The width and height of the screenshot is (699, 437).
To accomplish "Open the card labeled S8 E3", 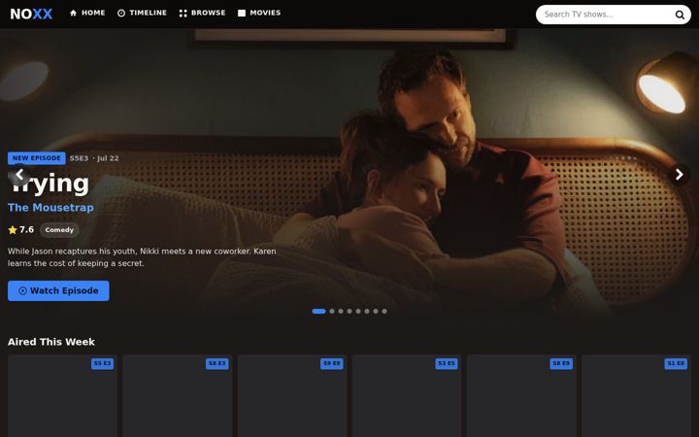I will click(x=178, y=396).
